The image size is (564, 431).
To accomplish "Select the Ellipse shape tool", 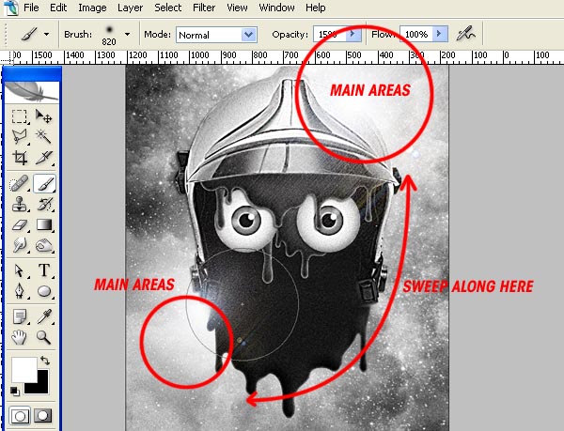I will 44,291.
